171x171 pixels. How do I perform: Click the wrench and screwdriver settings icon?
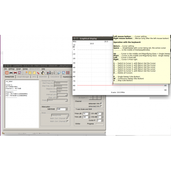tap(26, 73)
